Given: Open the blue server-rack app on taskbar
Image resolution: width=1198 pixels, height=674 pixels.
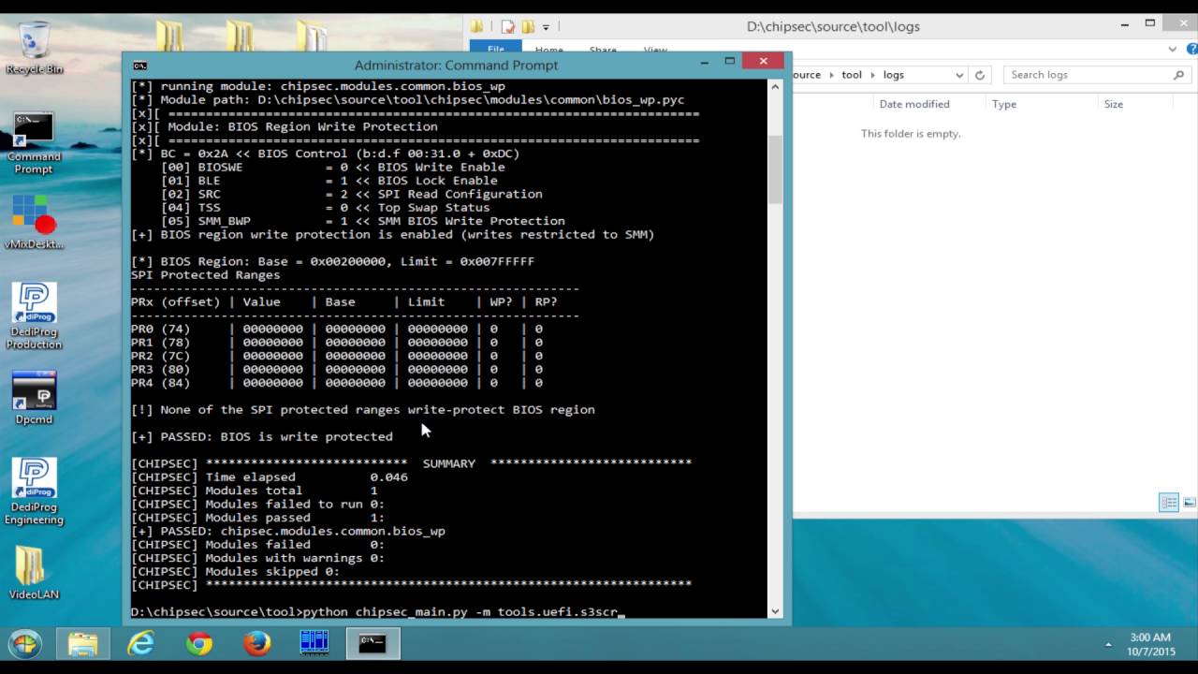Looking at the screenshot, I should click(x=314, y=644).
